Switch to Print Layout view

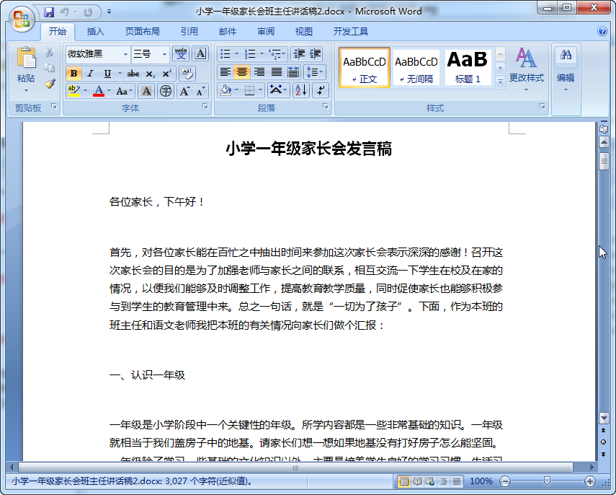pyautogui.click(x=404, y=481)
